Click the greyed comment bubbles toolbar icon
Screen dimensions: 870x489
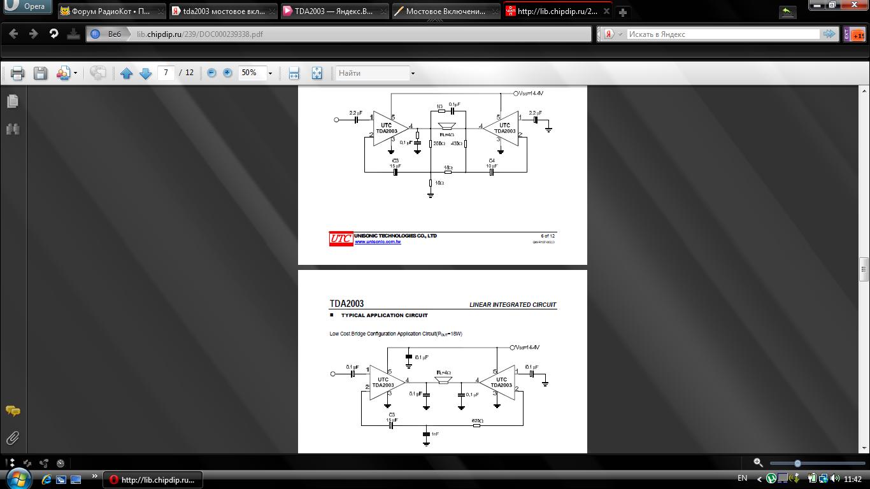(97, 73)
